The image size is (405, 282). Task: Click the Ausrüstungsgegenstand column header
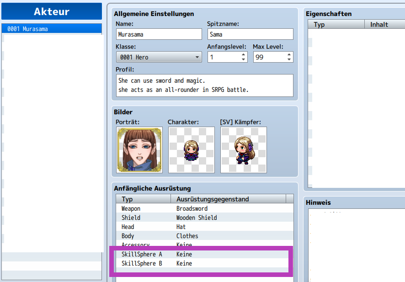click(x=229, y=199)
